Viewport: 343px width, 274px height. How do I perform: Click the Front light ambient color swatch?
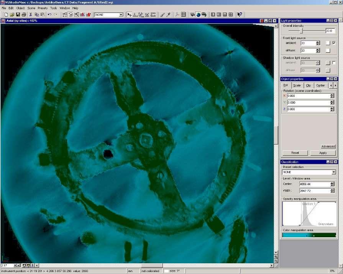[328, 43]
